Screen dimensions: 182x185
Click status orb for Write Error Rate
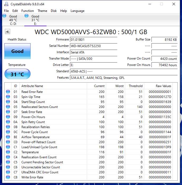pyautogui.click(x=8, y=177)
